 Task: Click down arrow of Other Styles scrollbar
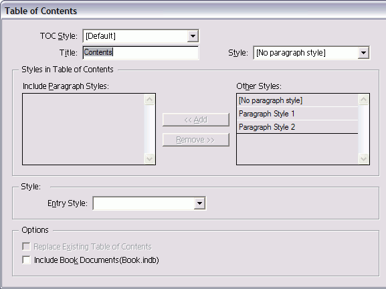point(364,159)
